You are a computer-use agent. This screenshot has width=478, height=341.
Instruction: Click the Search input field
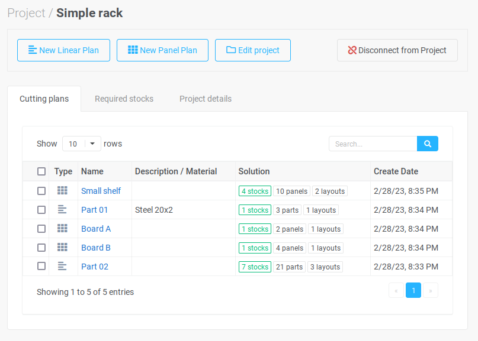click(373, 144)
